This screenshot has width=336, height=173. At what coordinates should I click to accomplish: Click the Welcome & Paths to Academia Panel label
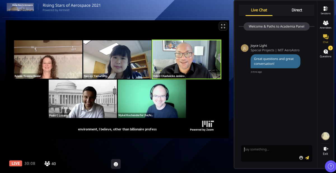click(276, 26)
